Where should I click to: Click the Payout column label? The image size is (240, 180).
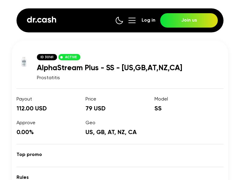pyautogui.click(x=24, y=99)
